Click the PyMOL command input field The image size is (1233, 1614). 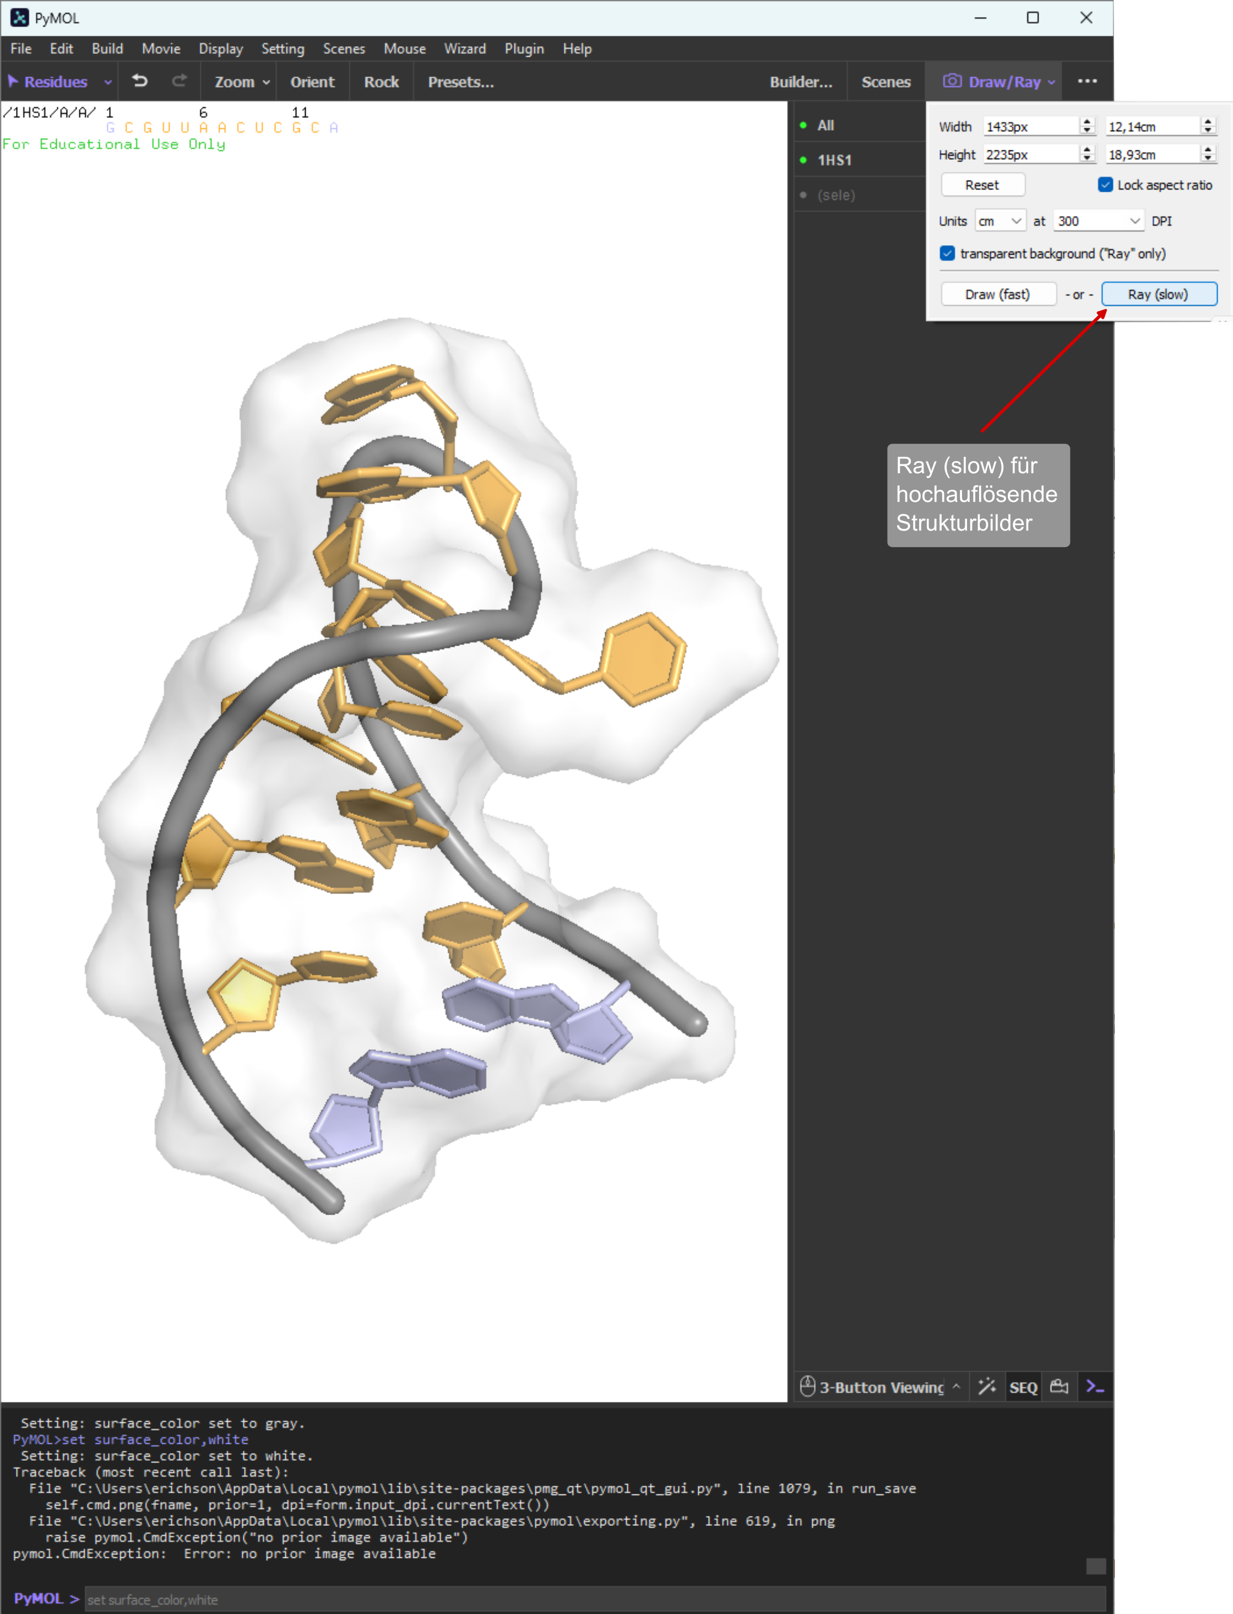595,1599
